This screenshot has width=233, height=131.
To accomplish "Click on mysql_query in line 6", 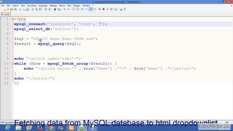I will click(x=51, y=44).
